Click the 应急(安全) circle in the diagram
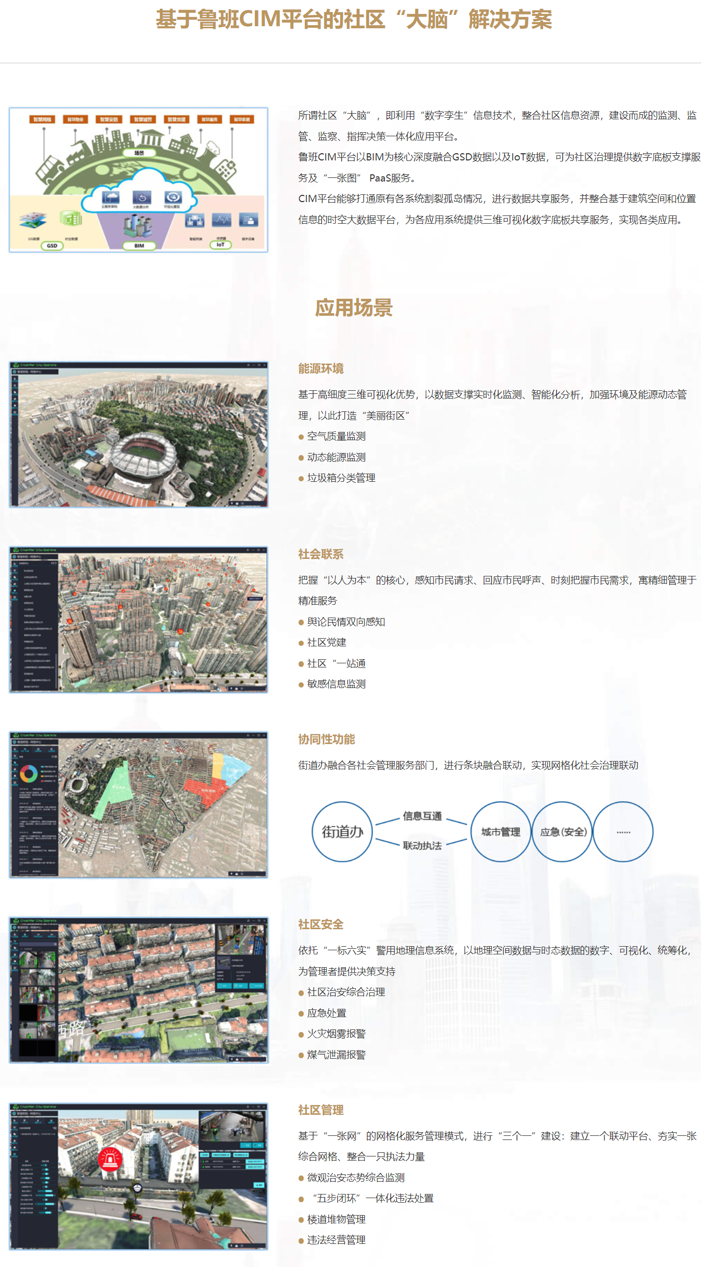The width and height of the screenshot is (701, 1267). pyautogui.click(x=562, y=831)
